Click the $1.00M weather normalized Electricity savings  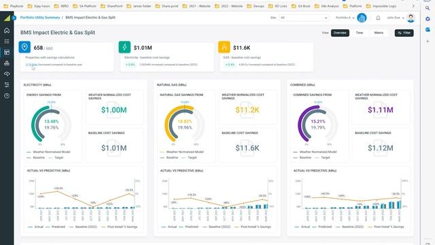point(114,110)
